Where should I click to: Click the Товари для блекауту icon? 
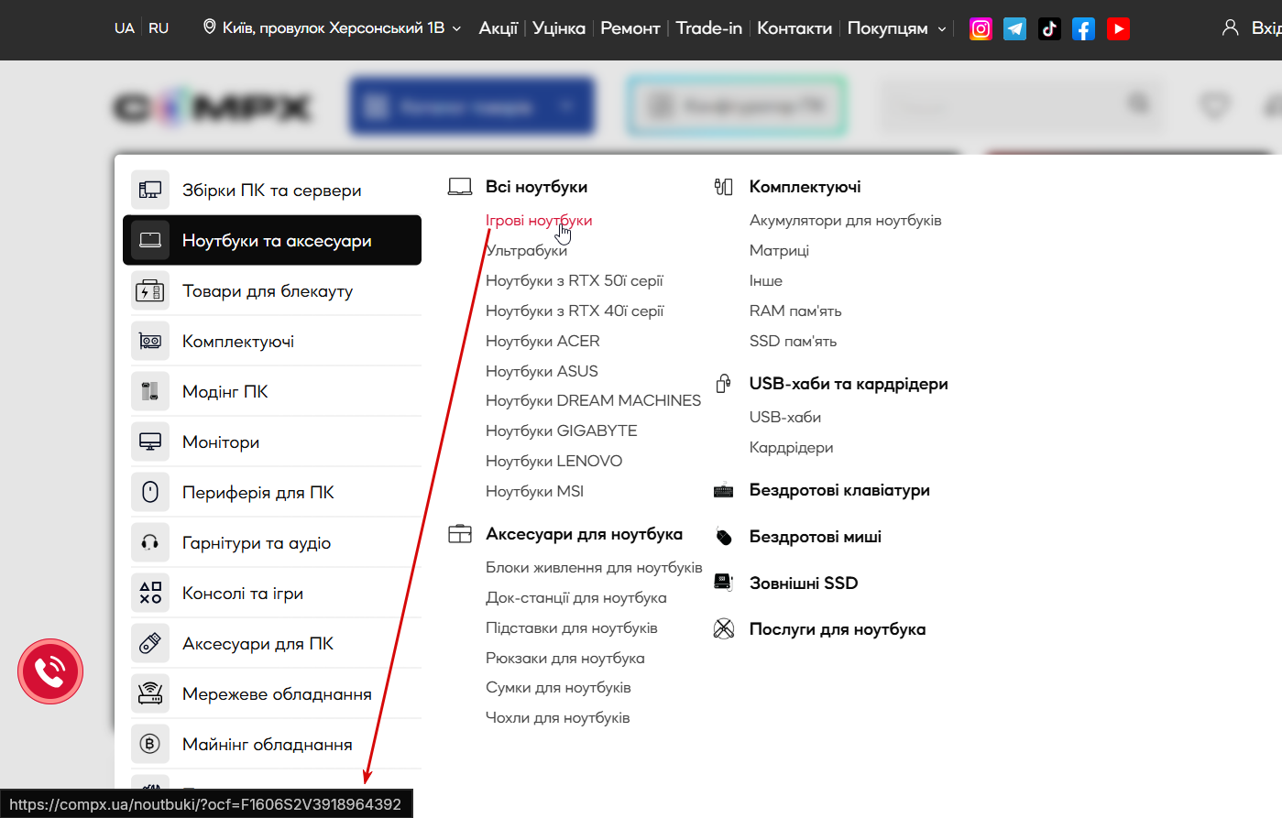point(150,291)
